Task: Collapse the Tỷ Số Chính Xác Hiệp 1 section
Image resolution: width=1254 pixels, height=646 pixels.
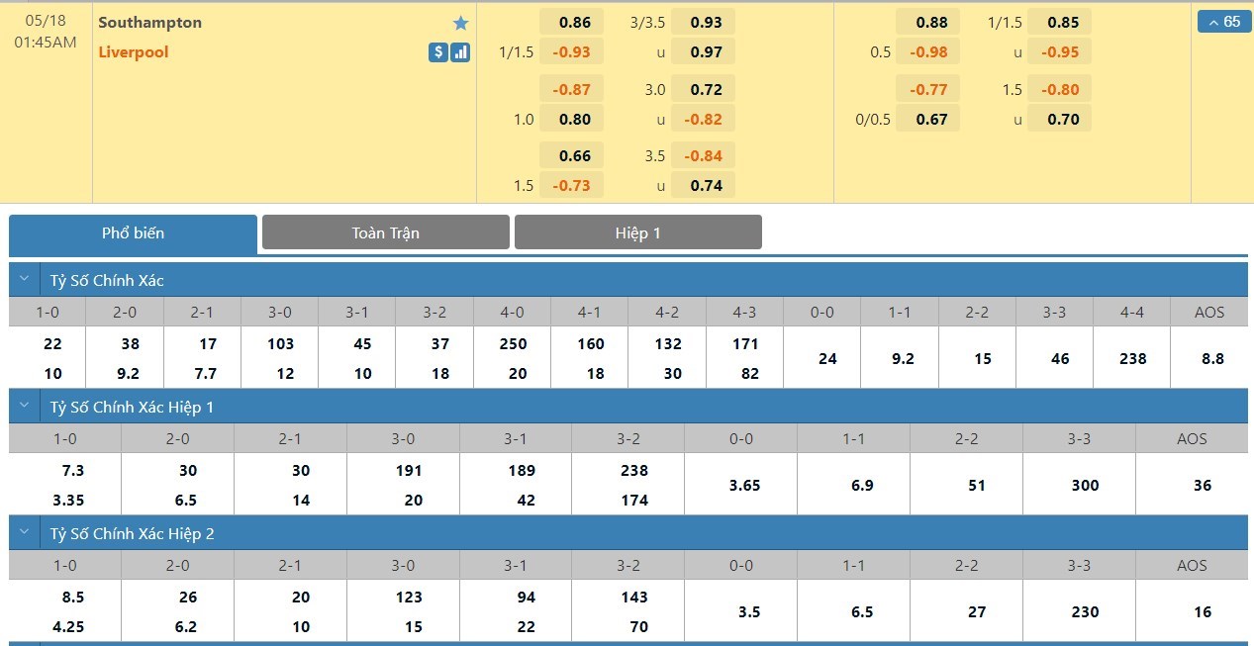Action: 25,407
